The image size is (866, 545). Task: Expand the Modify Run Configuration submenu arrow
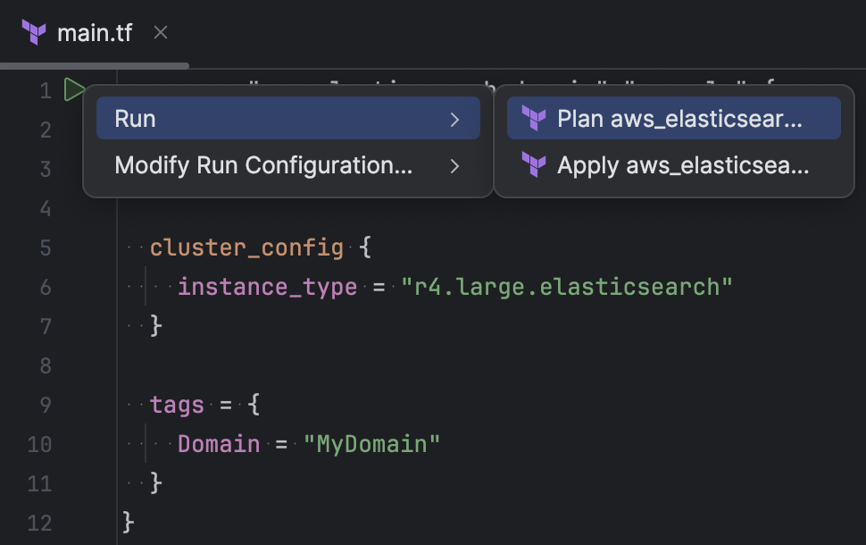[x=455, y=165]
